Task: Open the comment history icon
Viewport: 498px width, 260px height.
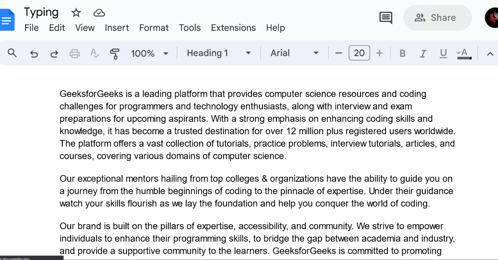Action: pos(385,18)
